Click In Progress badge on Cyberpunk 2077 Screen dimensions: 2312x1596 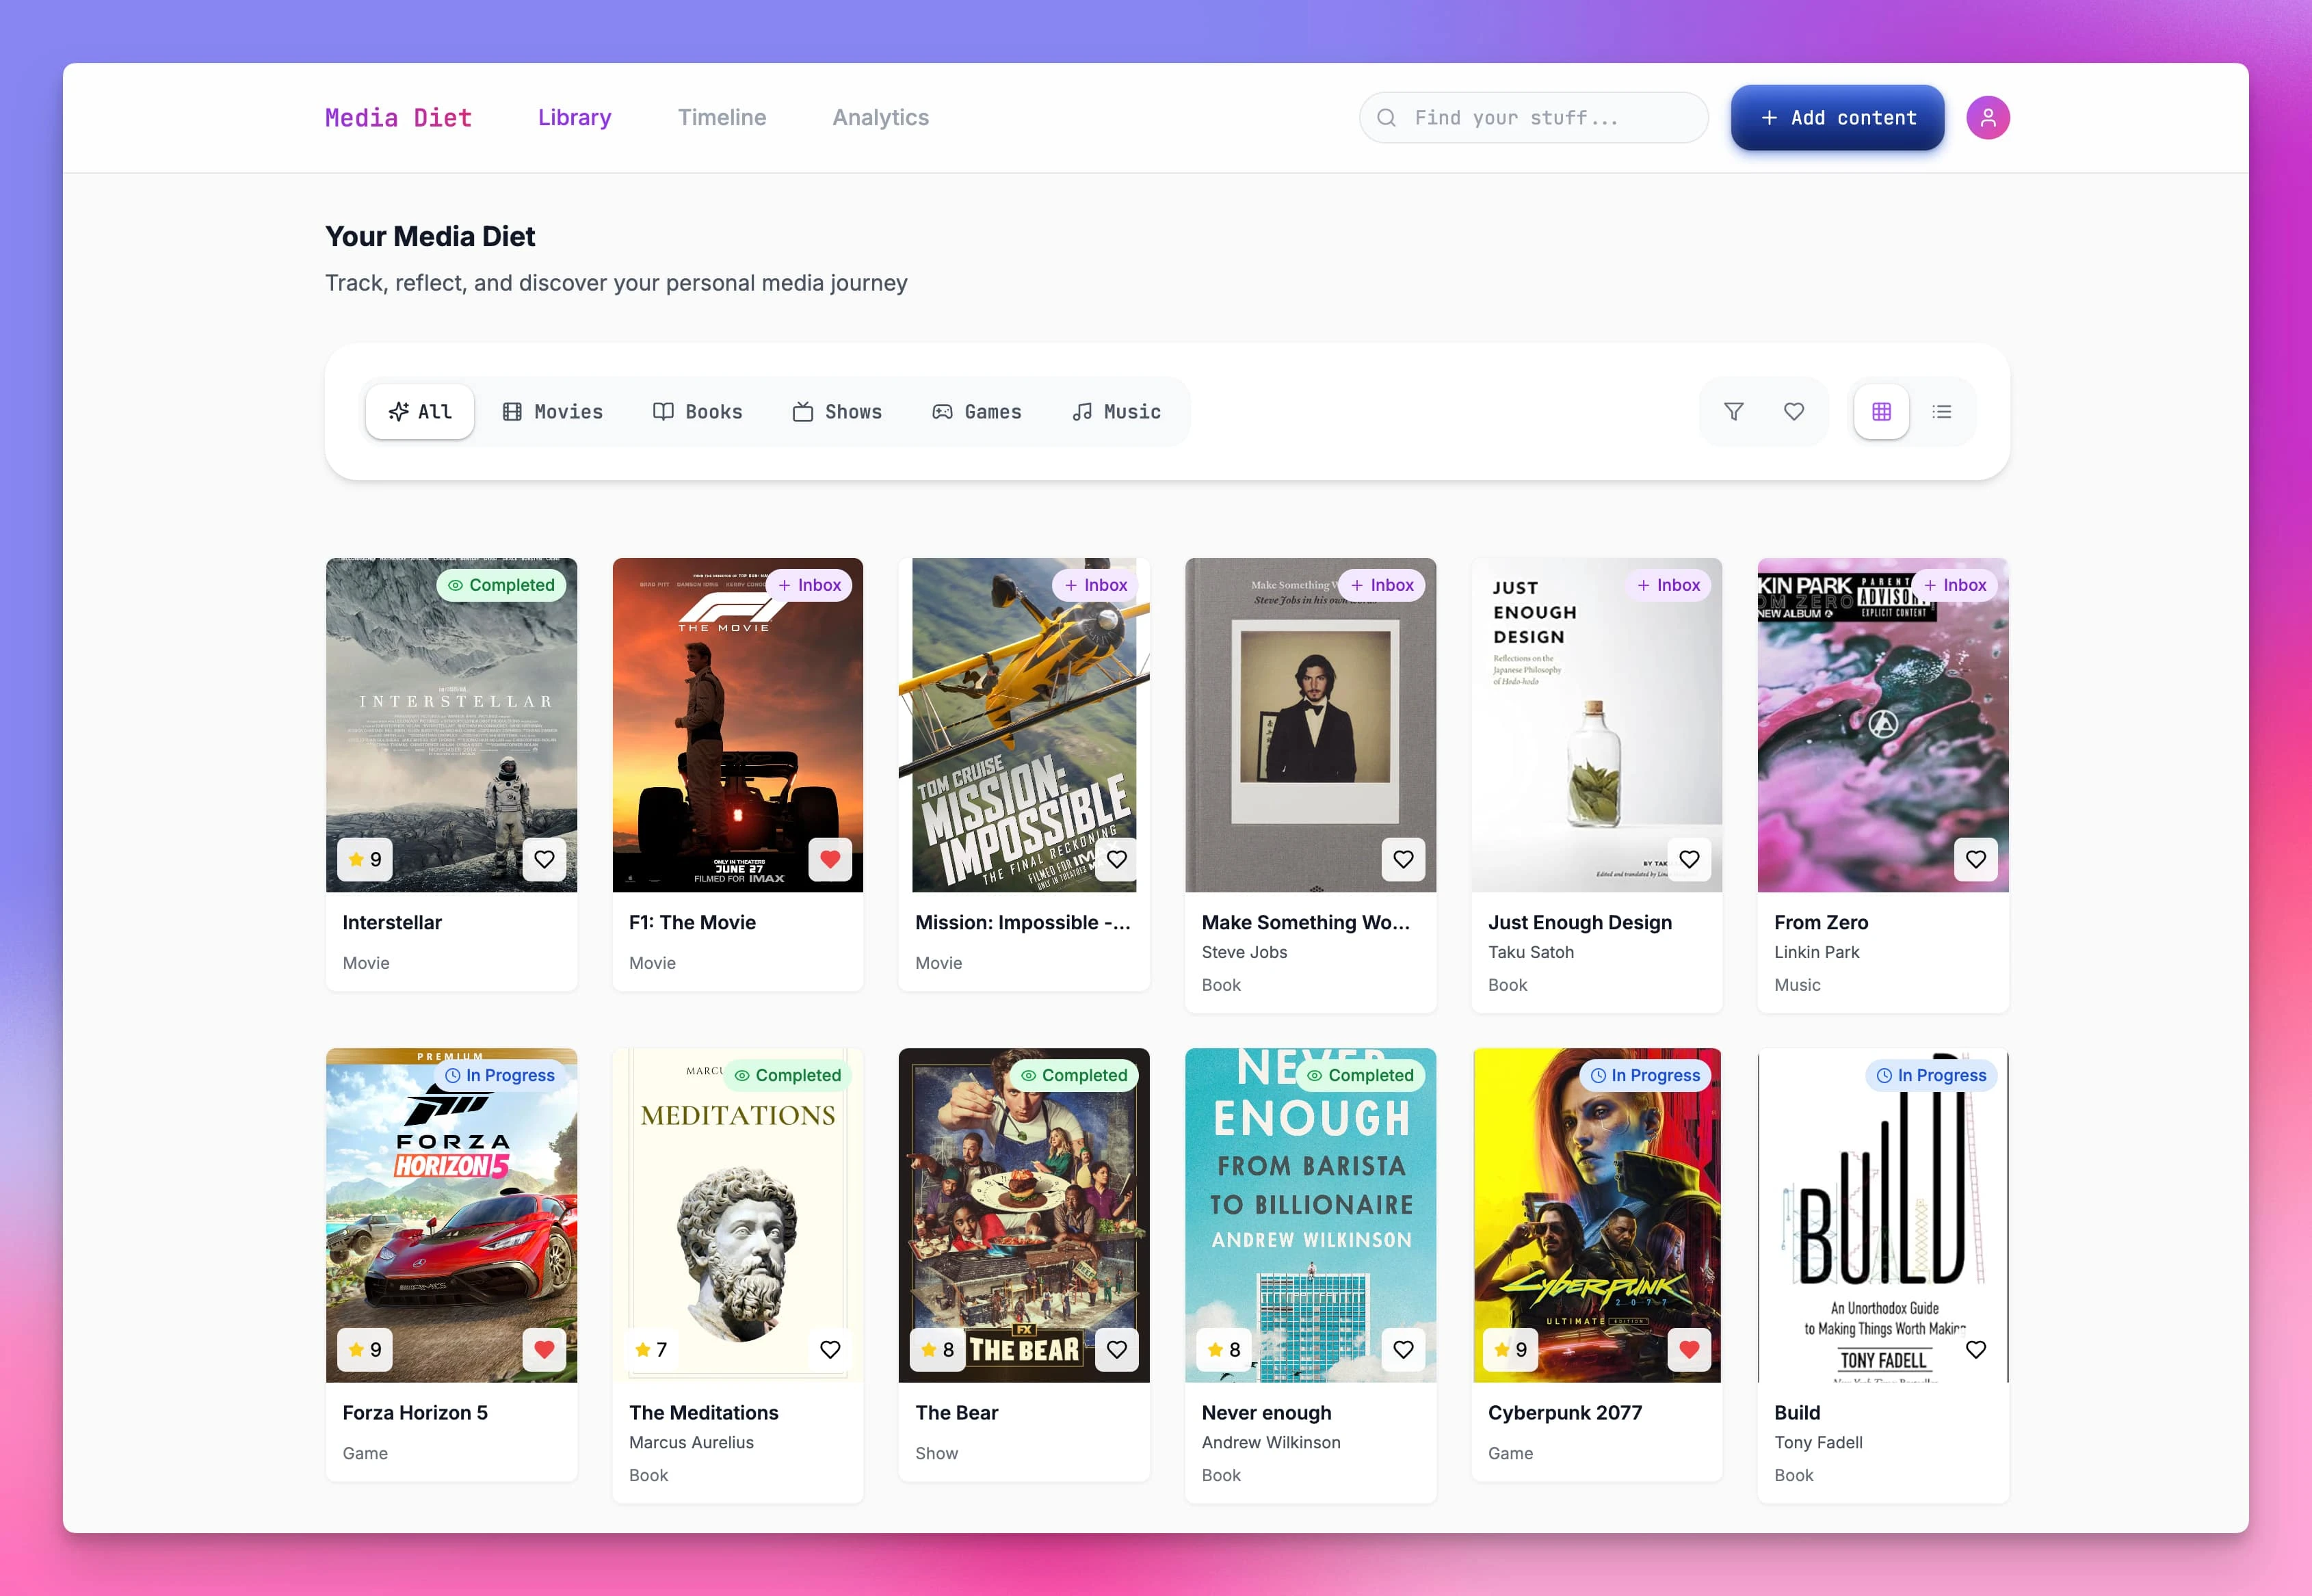point(1644,1075)
